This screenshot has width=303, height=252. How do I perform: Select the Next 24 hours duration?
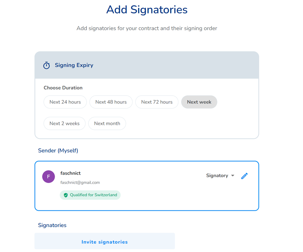[65, 102]
